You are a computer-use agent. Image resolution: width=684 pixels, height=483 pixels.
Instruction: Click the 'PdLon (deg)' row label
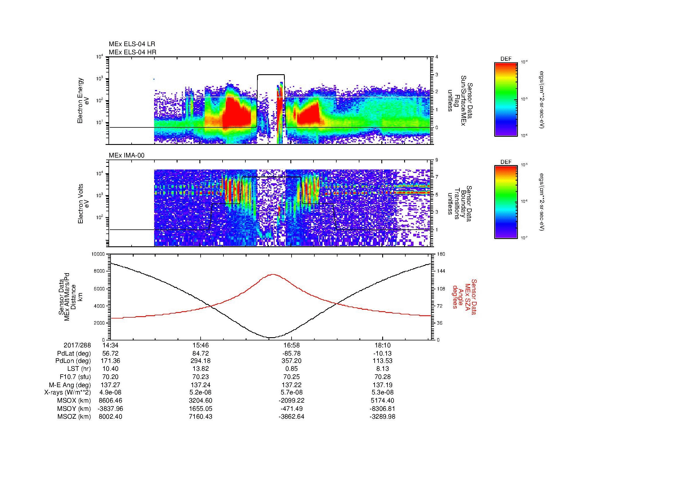point(73,361)
